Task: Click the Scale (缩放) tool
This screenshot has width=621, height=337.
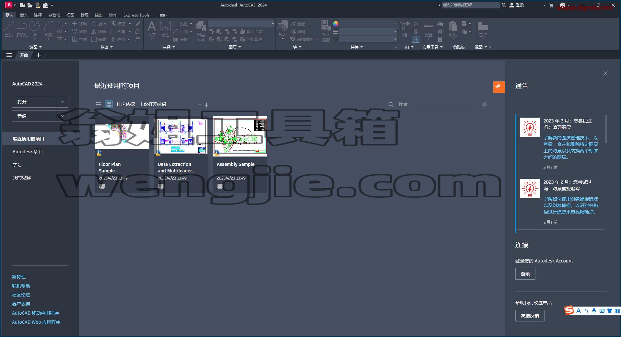Action: [99, 39]
